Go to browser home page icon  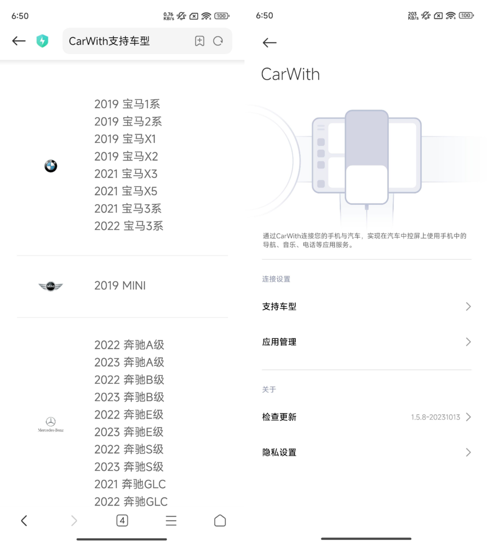[220, 520]
